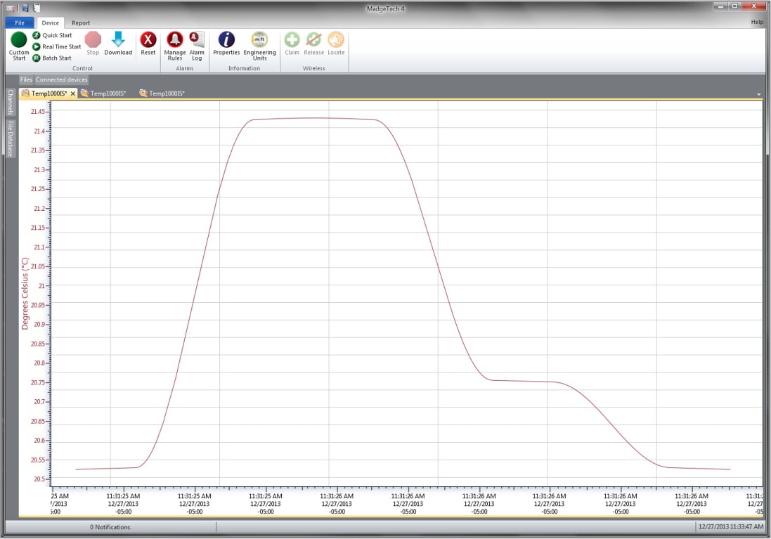Click the Wireless ribbon group label
The width and height of the screenshot is (771, 539).
pos(313,68)
